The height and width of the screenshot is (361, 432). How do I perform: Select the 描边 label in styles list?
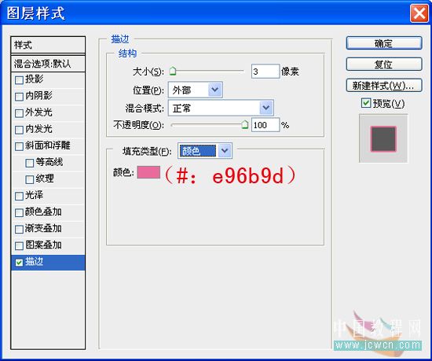[34, 262]
